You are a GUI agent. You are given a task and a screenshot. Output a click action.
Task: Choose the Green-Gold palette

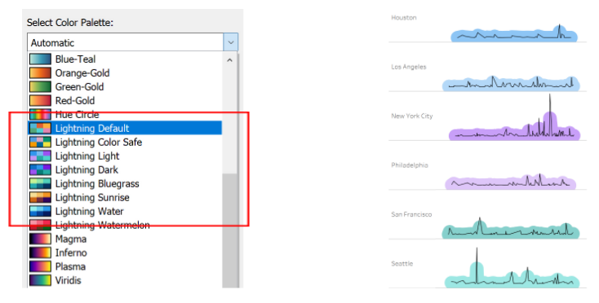tap(125, 87)
